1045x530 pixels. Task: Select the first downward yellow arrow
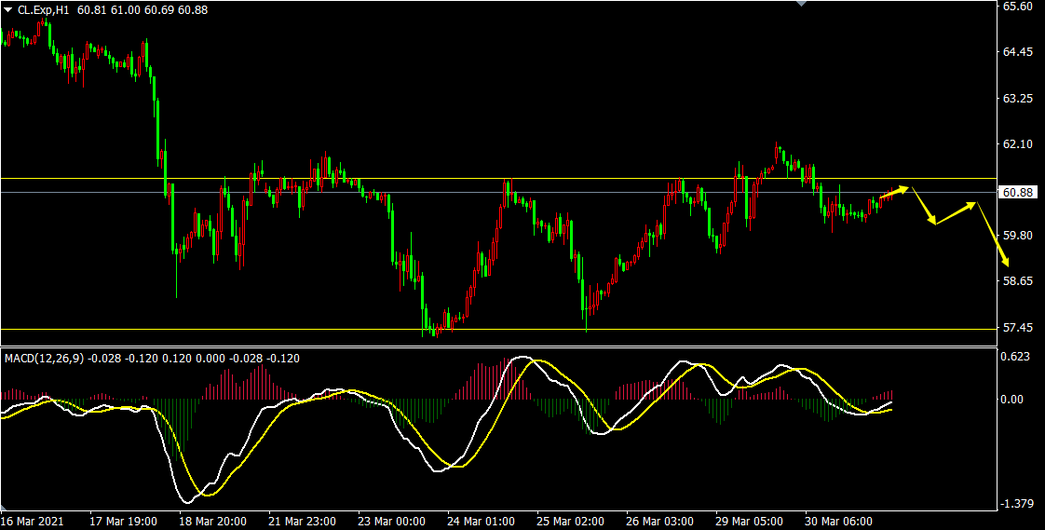[923, 206]
